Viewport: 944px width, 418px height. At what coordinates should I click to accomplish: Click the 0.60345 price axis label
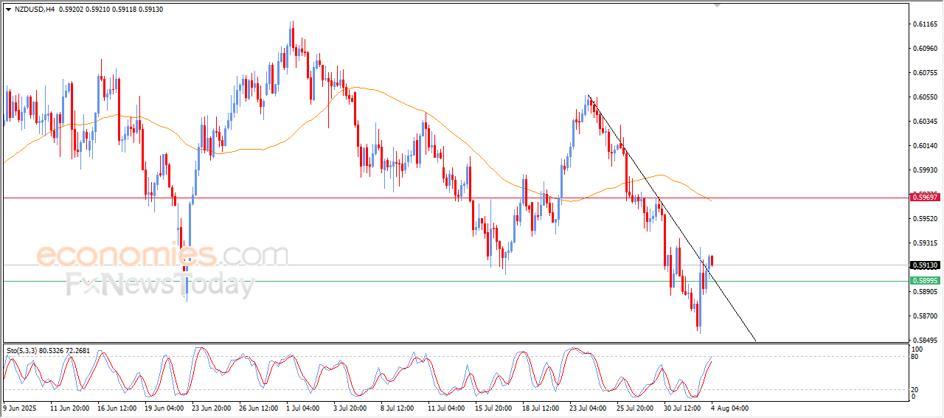925,122
